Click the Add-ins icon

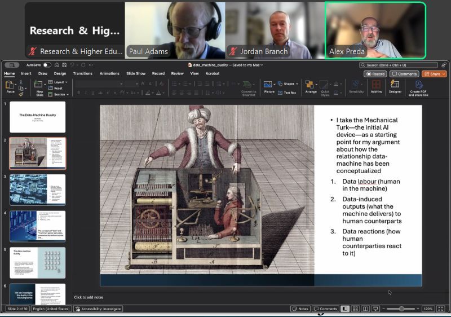click(376, 85)
